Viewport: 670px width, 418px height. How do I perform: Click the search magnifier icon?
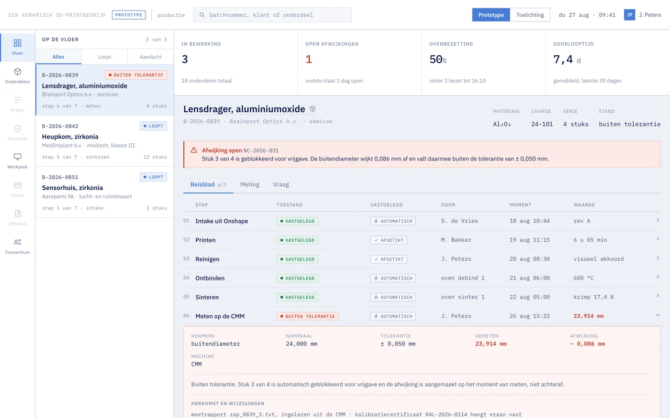click(x=202, y=15)
